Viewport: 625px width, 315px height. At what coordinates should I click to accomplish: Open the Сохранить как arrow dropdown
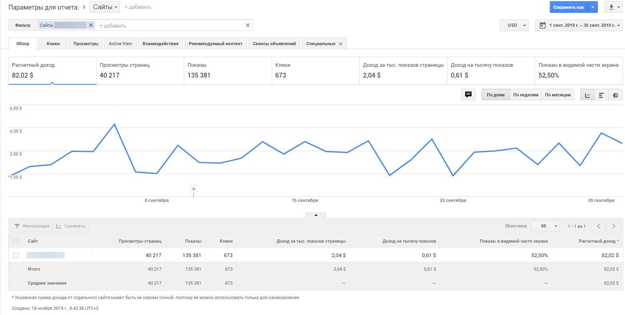point(593,7)
